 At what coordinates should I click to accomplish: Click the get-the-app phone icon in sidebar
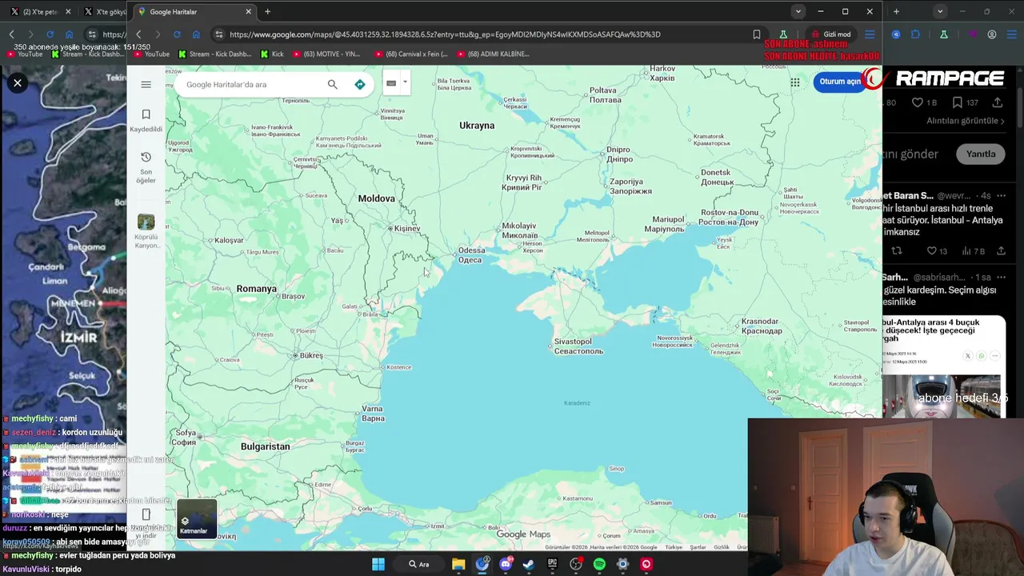(146, 514)
